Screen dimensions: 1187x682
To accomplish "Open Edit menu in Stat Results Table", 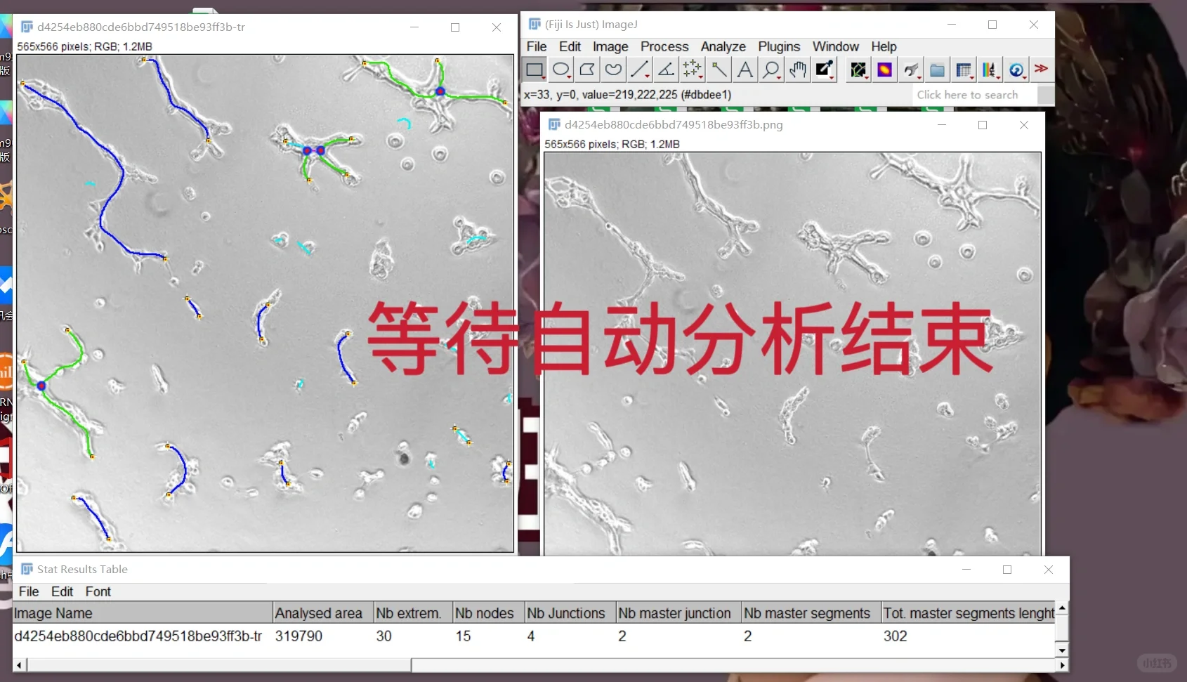I will [62, 591].
